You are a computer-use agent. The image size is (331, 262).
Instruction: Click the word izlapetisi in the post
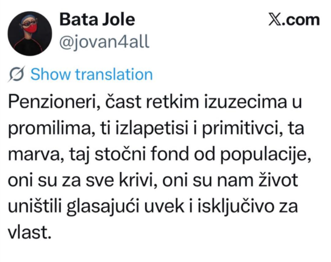pyautogui.click(x=152, y=128)
